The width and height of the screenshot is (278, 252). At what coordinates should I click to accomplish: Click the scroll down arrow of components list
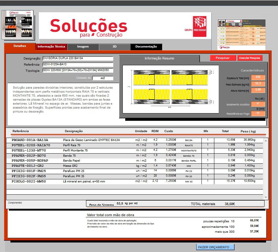click(266, 197)
